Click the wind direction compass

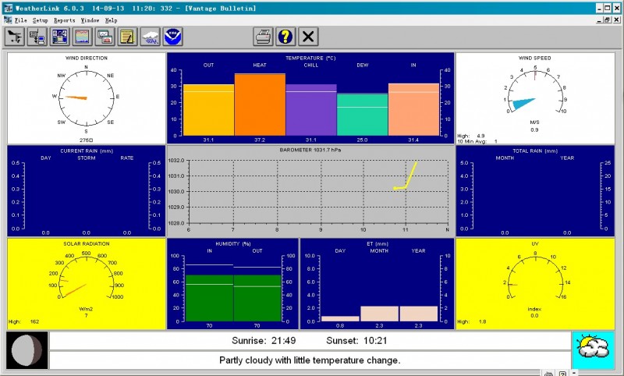coord(87,98)
